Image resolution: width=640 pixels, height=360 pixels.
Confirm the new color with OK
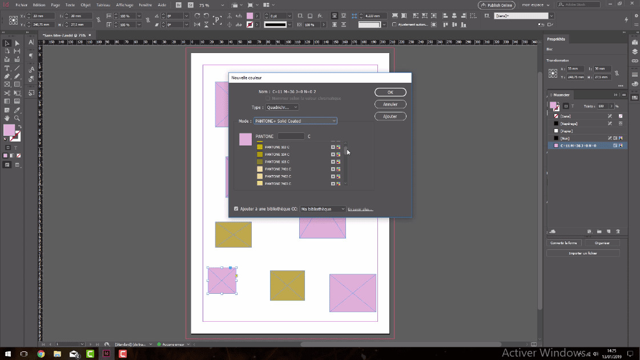coord(390,92)
